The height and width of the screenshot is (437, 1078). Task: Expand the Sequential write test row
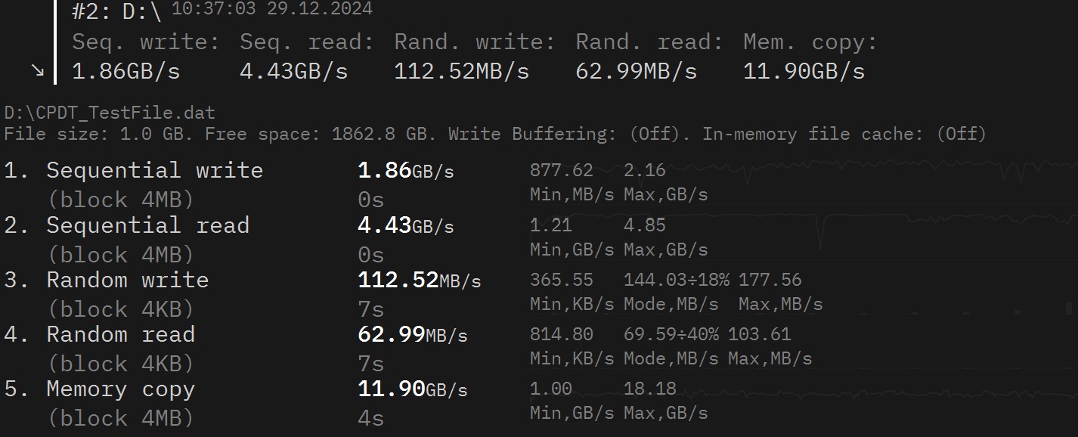point(154,170)
